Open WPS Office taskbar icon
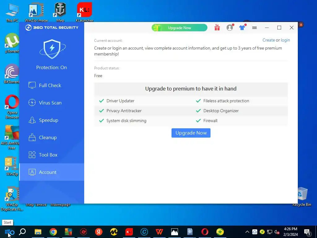Image resolution: width=317 pixels, height=238 pixels. tap(159, 232)
